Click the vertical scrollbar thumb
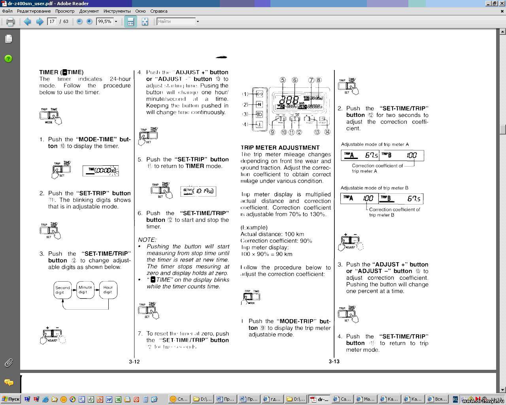The height and width of the screenshot is (405, 506). (502, 129)
